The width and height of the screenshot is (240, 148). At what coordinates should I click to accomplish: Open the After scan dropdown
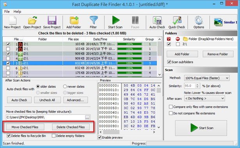click(204, 98)
